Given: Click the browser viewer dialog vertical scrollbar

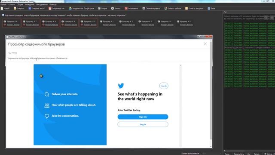Looking at the screenshot, I should [x=211, y=93].
